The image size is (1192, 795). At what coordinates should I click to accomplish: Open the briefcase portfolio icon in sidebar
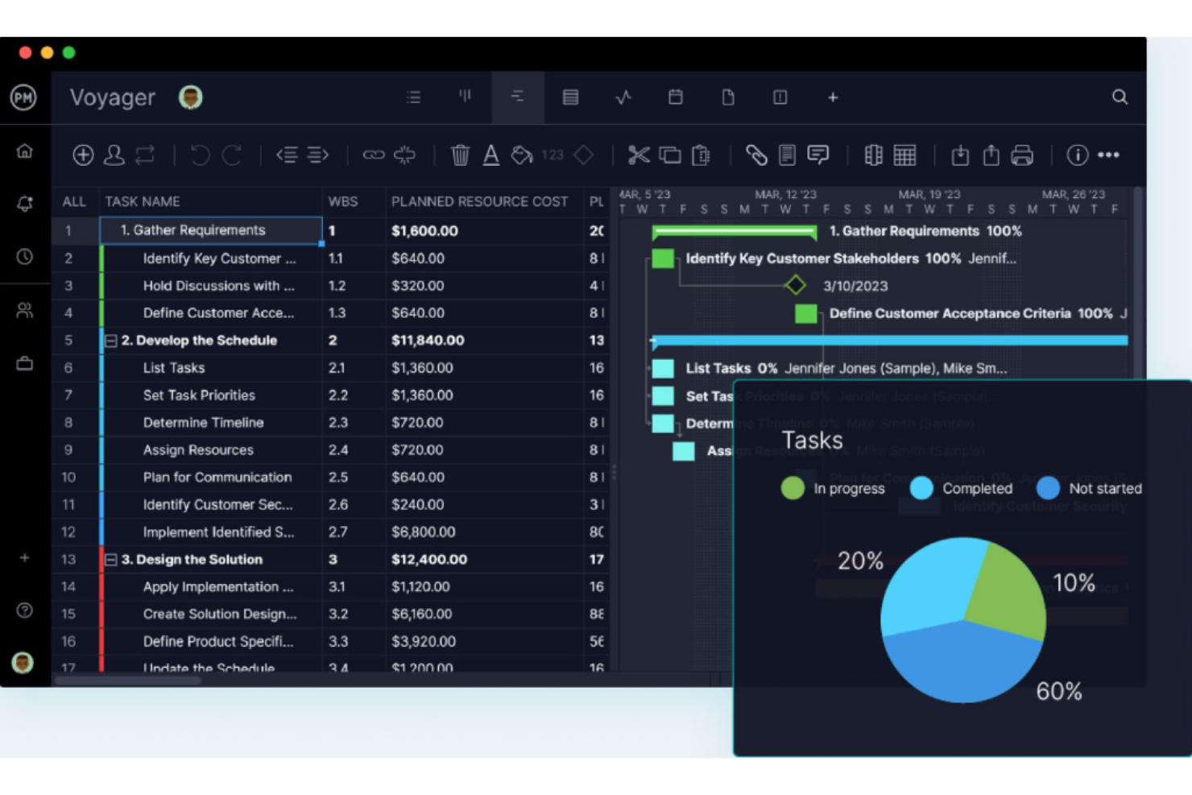coord(25,363)
